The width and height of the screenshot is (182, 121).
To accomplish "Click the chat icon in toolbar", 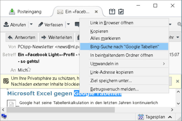I will click(x=77, y=24).
